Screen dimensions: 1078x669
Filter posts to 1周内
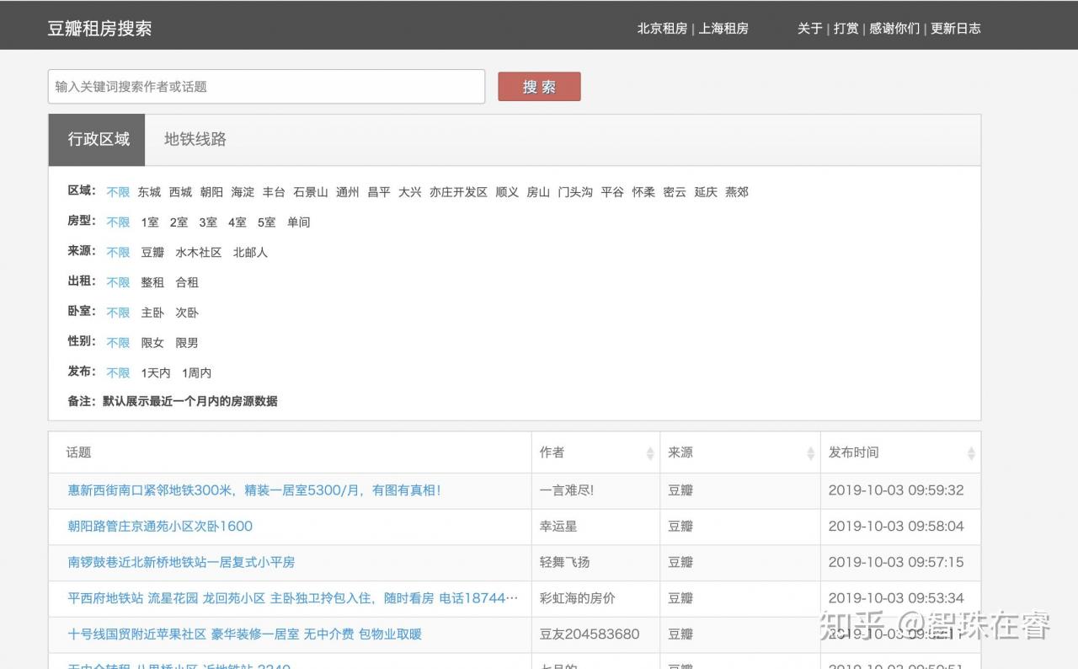click(x=197, y=373)
